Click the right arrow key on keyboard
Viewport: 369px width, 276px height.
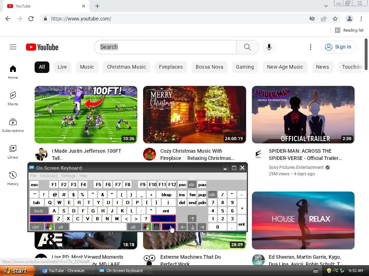point(202,227)
